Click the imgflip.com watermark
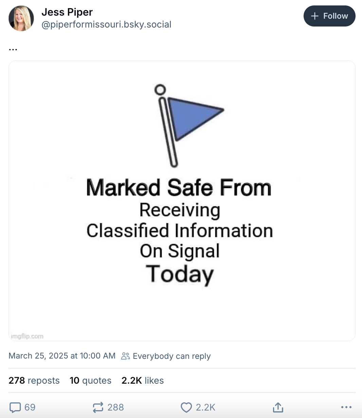The image size is (362, 418). click(x=27, y=336)
